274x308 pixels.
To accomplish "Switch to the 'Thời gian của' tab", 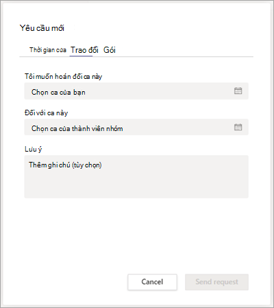I will pos(48,50).
